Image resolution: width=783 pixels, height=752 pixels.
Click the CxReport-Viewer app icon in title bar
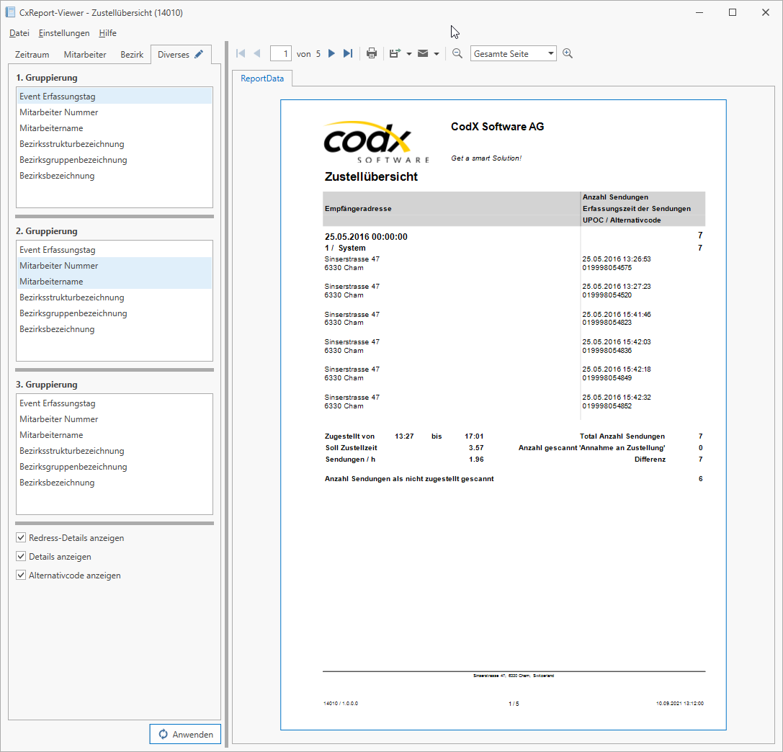[10, 12]
